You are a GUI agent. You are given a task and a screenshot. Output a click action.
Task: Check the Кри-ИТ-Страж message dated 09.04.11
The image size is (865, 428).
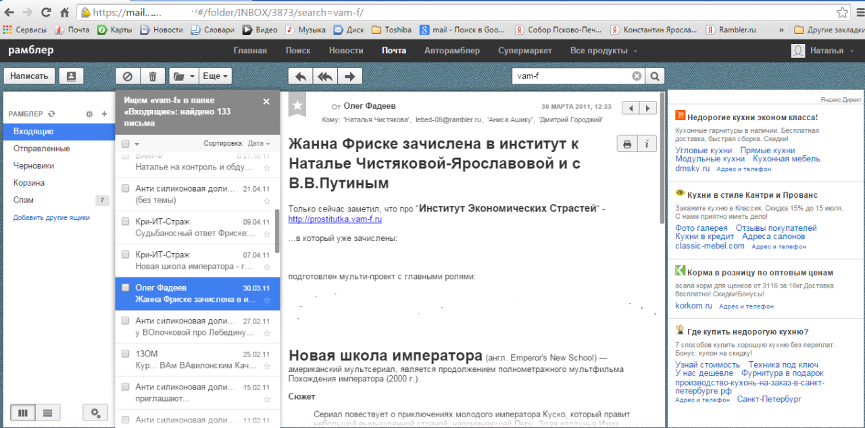coord(125,221)
